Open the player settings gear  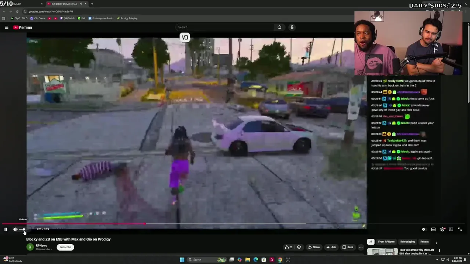[x=442, y=229]
